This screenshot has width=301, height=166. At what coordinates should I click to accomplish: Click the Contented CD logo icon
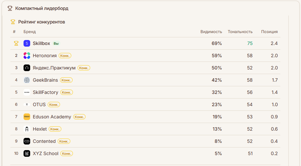coord(27,141)
